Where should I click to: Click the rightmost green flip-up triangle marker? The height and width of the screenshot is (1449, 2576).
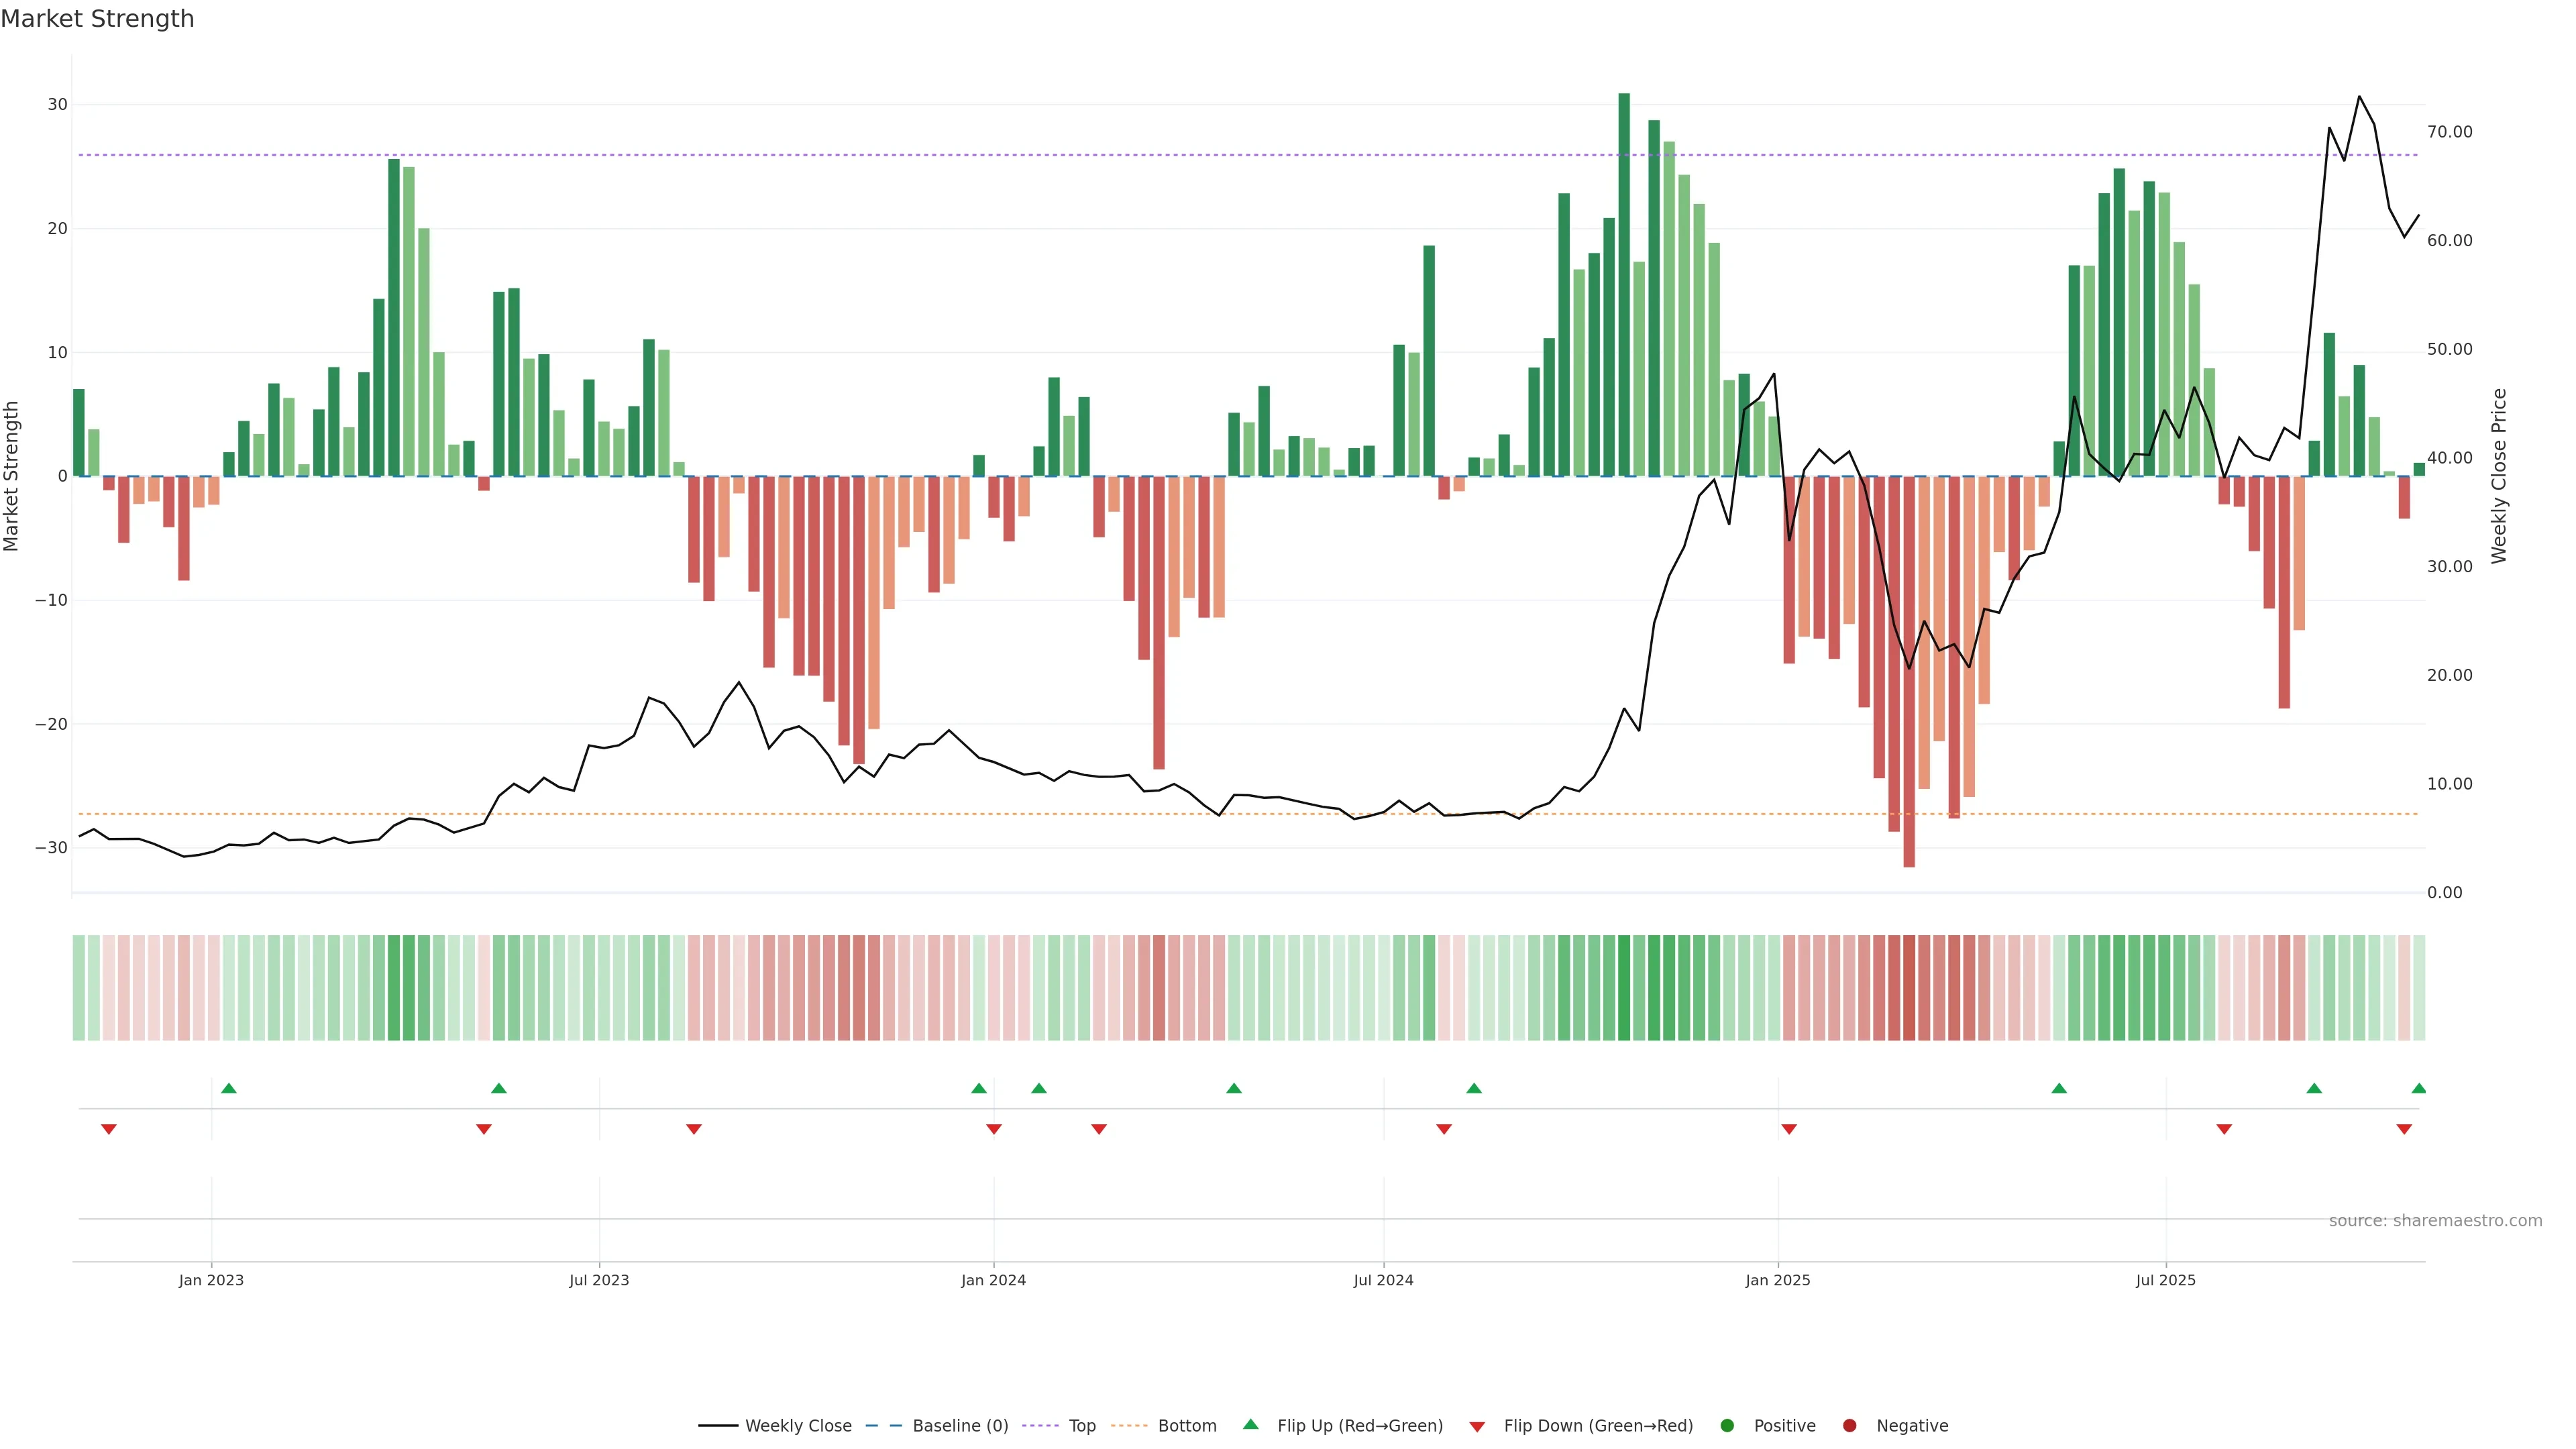coord(2418,1088)
